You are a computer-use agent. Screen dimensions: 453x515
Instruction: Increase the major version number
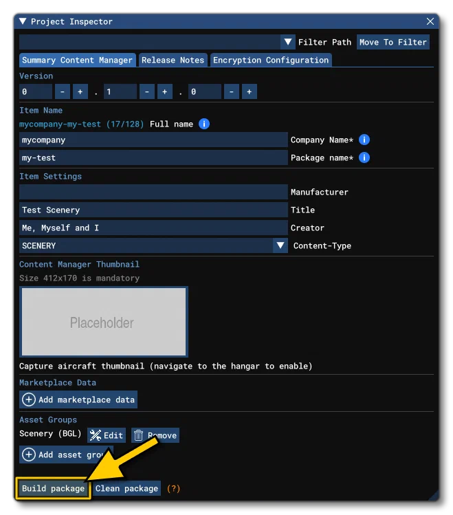(80, 91)
